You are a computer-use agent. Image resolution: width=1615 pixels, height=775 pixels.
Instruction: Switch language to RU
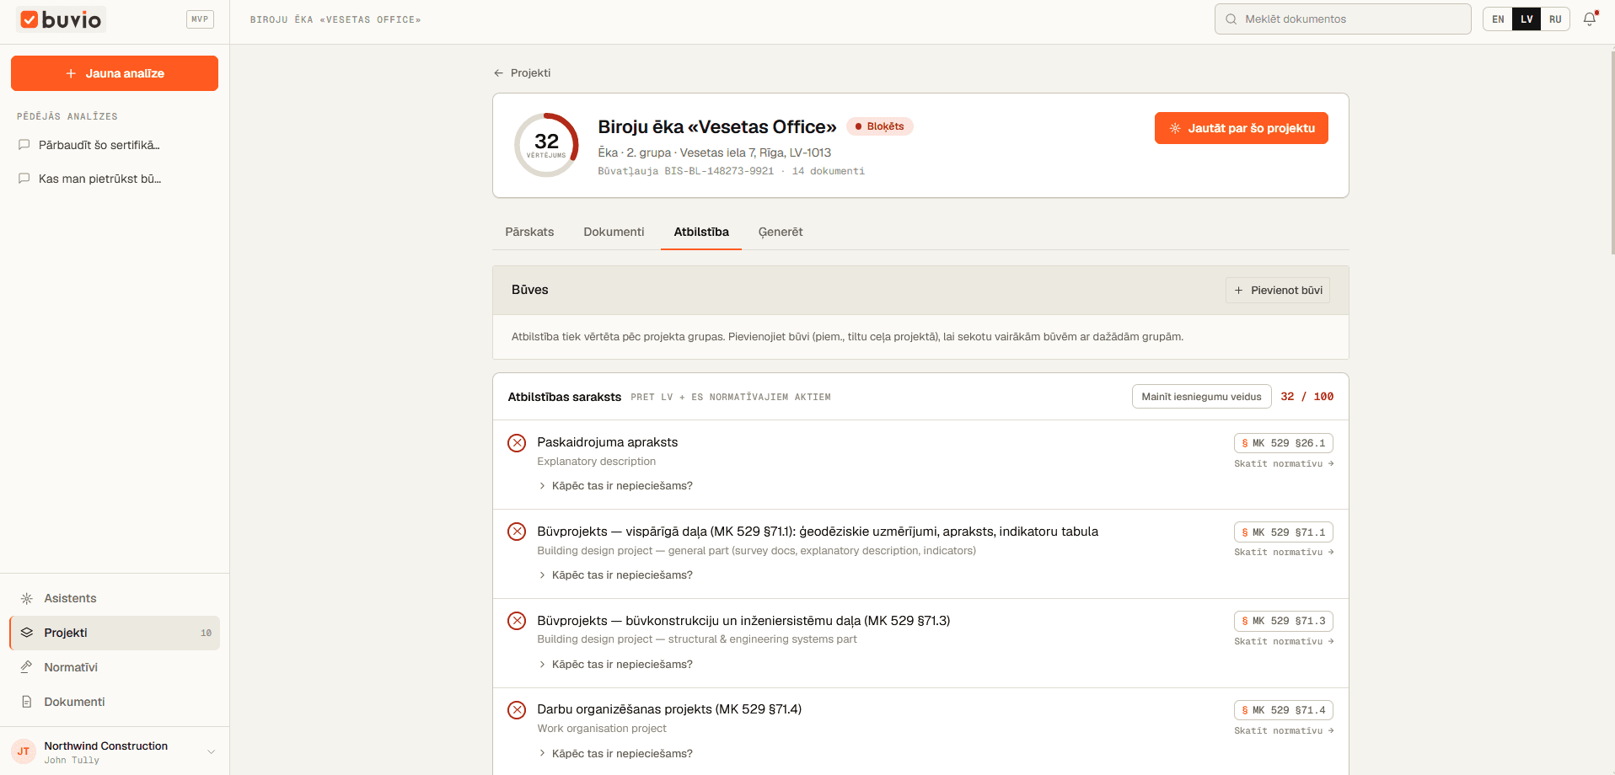click(1555, 19)
